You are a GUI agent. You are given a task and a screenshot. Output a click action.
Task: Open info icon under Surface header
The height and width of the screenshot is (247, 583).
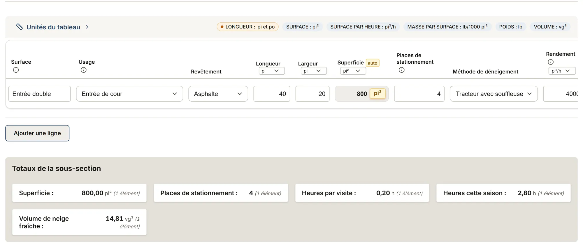point(16,70)
